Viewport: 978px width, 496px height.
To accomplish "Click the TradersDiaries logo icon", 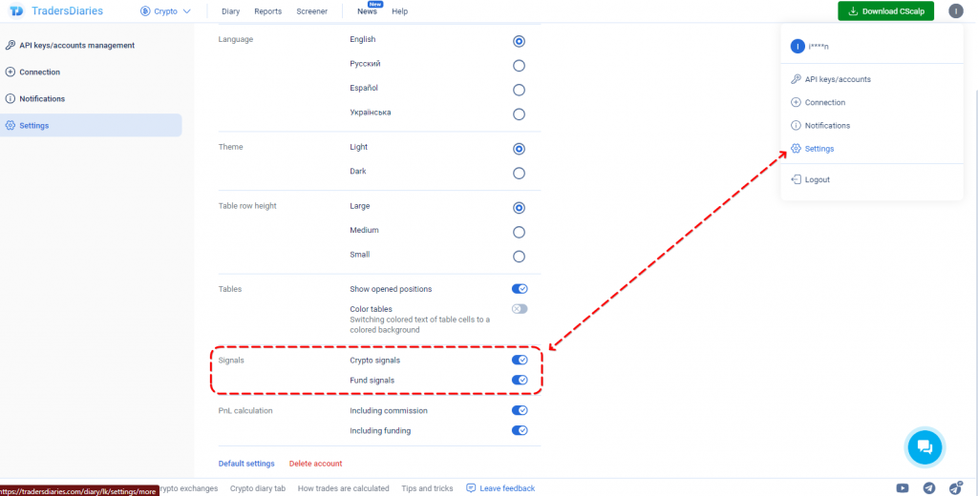I will 17,11.
